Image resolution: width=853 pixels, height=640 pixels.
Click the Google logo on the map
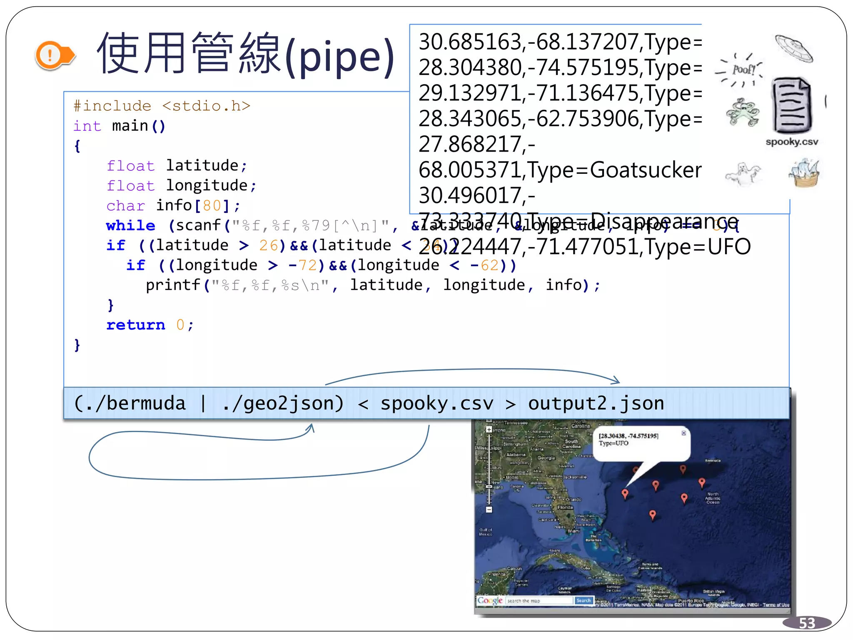[490, 600]
